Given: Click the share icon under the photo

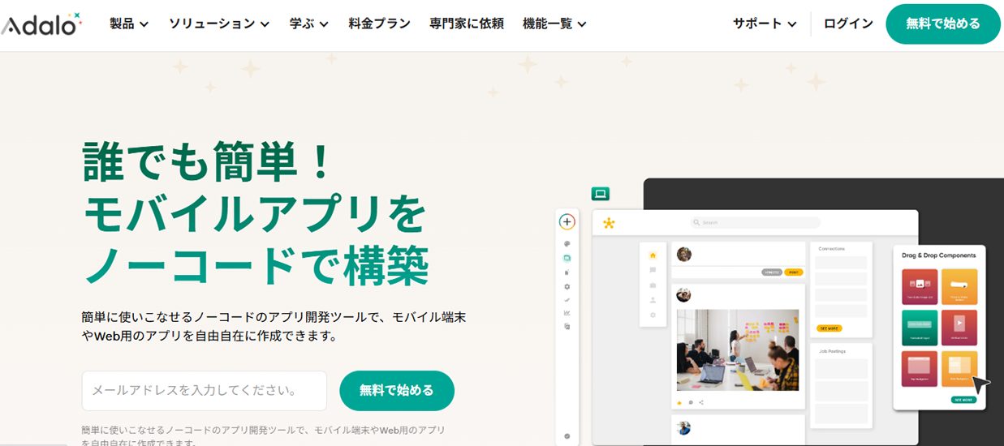Looking at the screenshot, I should [701, 402].
